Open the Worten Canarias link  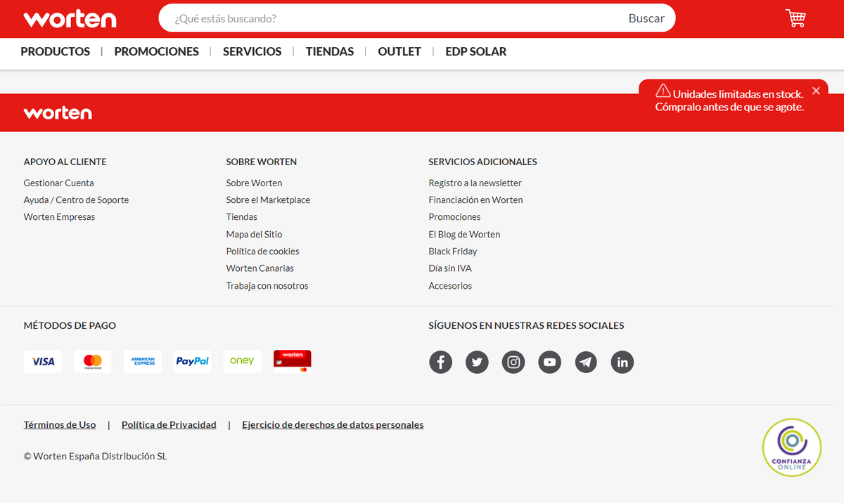click(260, 268)
